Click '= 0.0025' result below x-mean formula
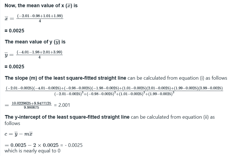 [x=14, y=31]
